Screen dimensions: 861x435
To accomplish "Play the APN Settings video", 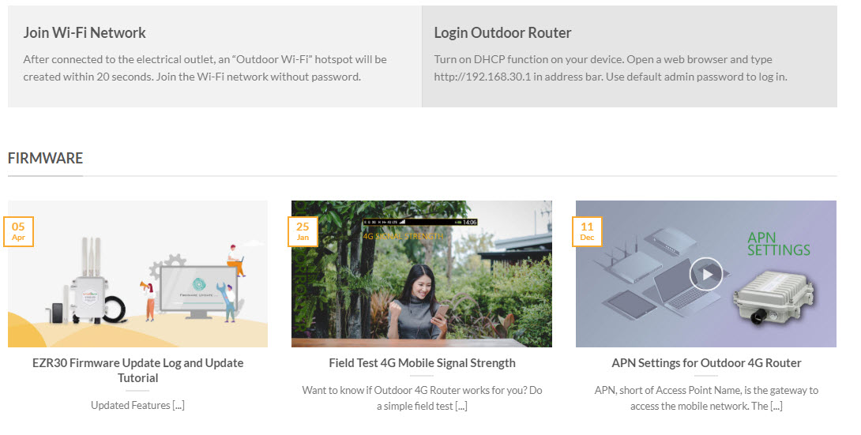I will tap(705, 274).
